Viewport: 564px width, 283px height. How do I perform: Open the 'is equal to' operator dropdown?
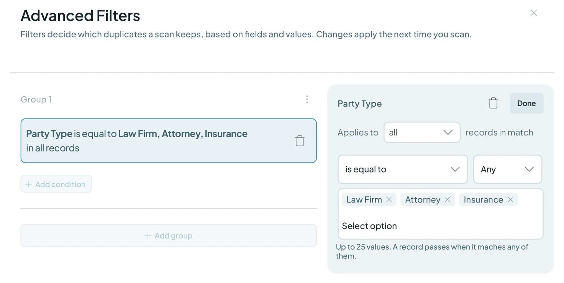[x=403, y=169]
